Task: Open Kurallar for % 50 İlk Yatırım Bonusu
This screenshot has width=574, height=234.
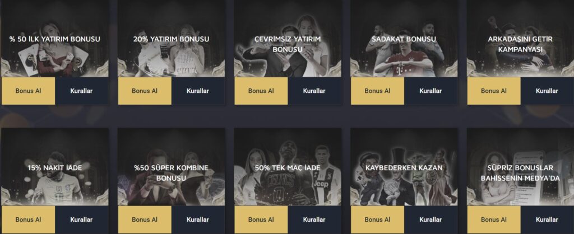Action: [x=81, y=91]
